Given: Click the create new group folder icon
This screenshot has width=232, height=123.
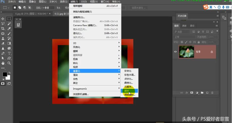Looking at the screenshot, I should [x=202, y=93].
